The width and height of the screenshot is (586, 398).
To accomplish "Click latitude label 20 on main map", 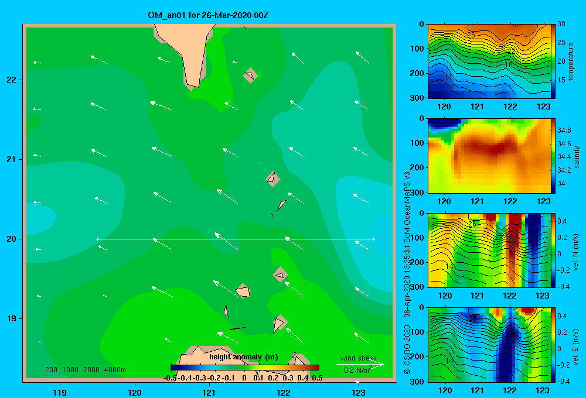I will pyautogui.click(x=12, y=239).
